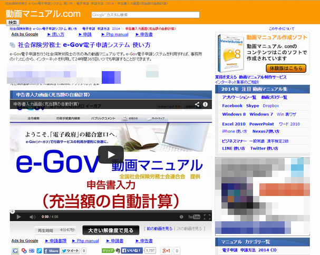Open インターネット集客のご相談 link

(237, 82)
